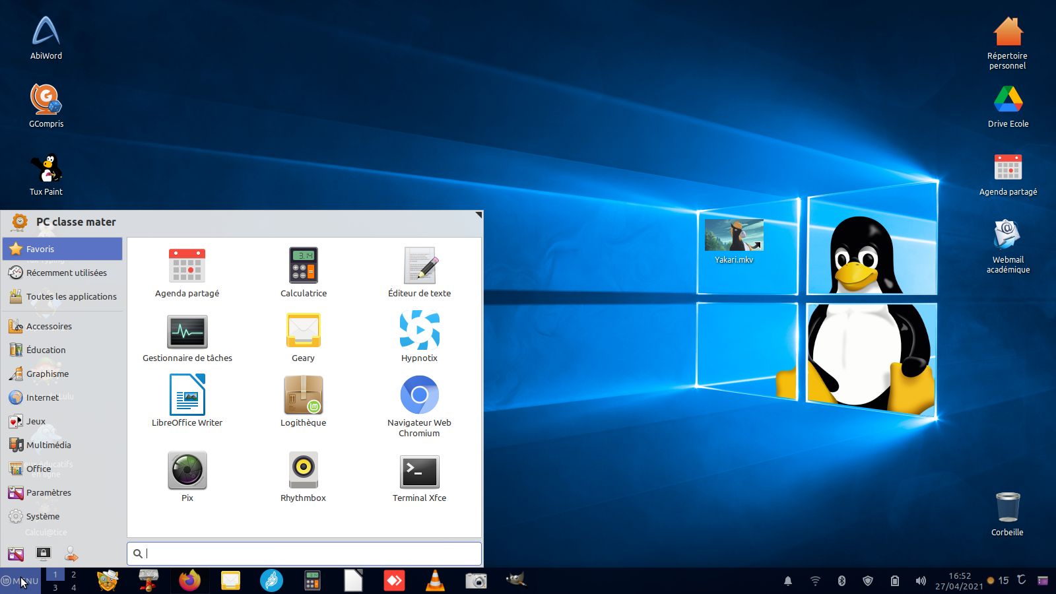Open Éditeur de texte from favorites
The width and height of the screenshot is (1056, 594).
pyautogui.click(x=420, y=273)
